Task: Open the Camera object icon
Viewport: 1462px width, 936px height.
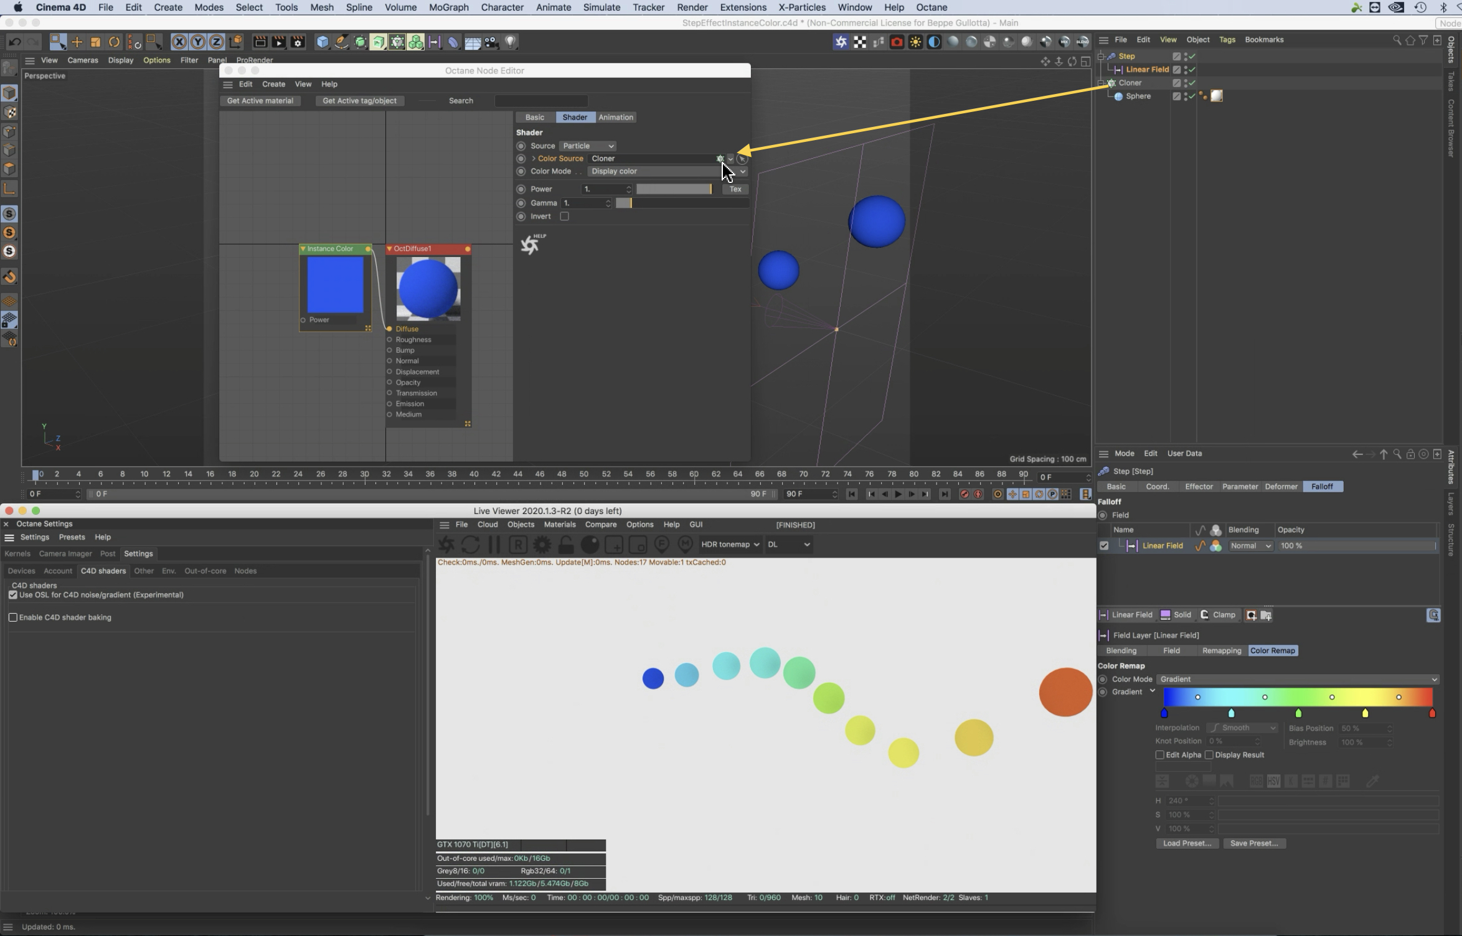Action: click(x=491, y=42)
